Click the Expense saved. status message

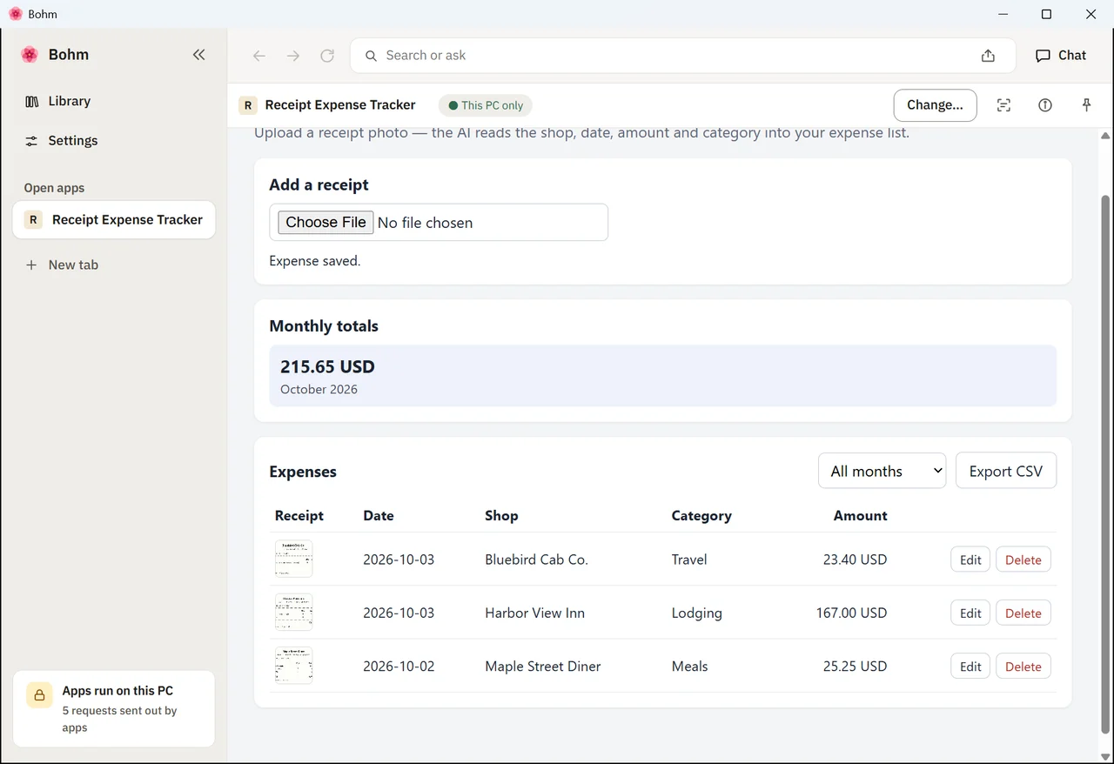click(314, 260)
